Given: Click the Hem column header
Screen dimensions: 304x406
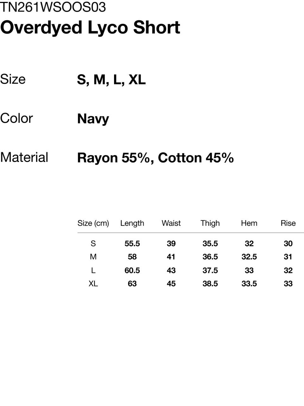Looking at the screenshot, I should coord(249,223).
